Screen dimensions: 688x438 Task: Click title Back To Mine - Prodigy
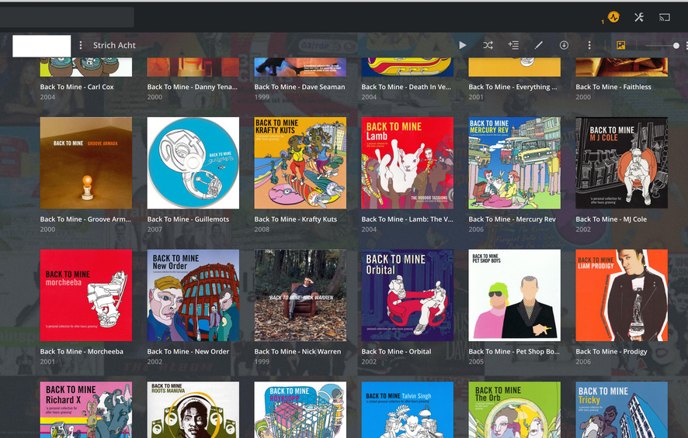(x=611, y=351)
